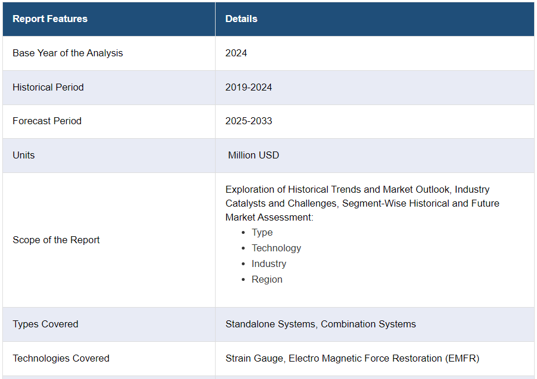Click the 'Industry' bullet item

tap(269, 264)
